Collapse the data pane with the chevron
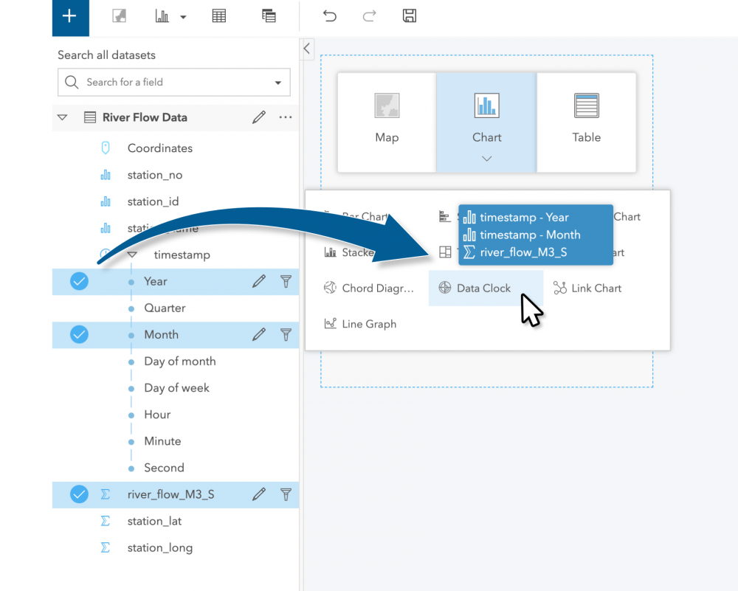This screenshot has width=738, height=591. click(x=307, y=49)
